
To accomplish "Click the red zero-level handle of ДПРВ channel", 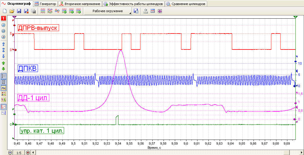I will [x=15, y=50].
